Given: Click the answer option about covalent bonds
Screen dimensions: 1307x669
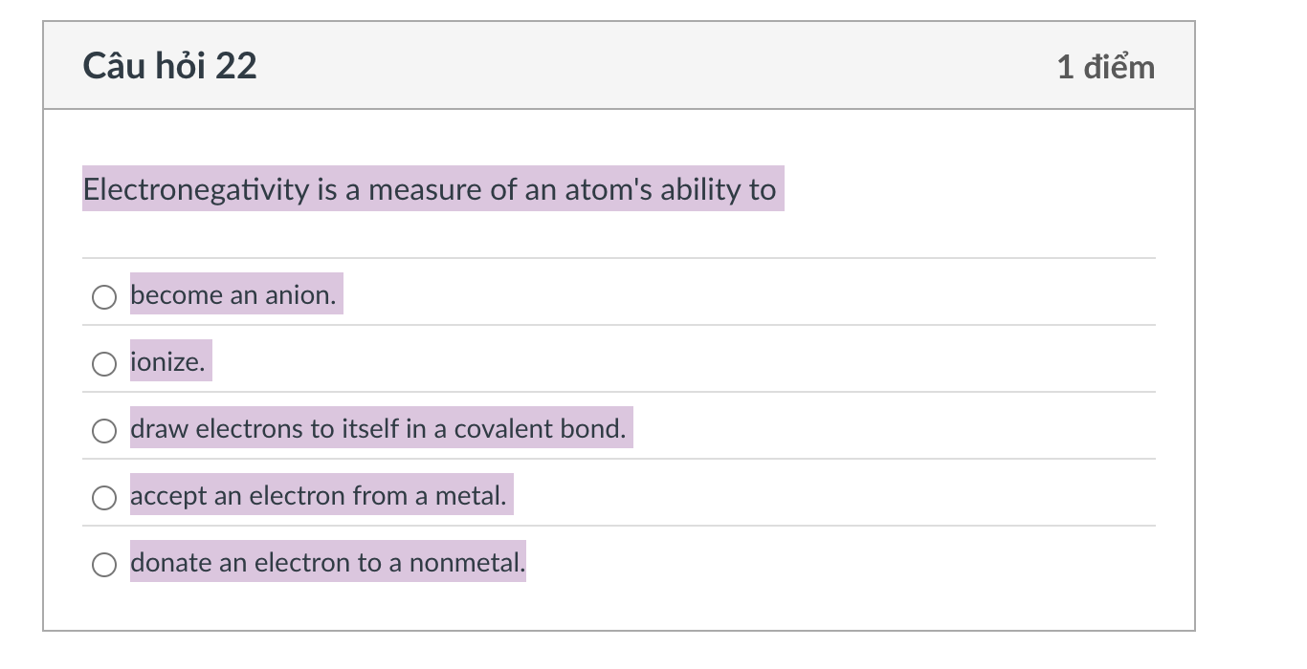Looking at the screenshot, I should pos(379,428).
